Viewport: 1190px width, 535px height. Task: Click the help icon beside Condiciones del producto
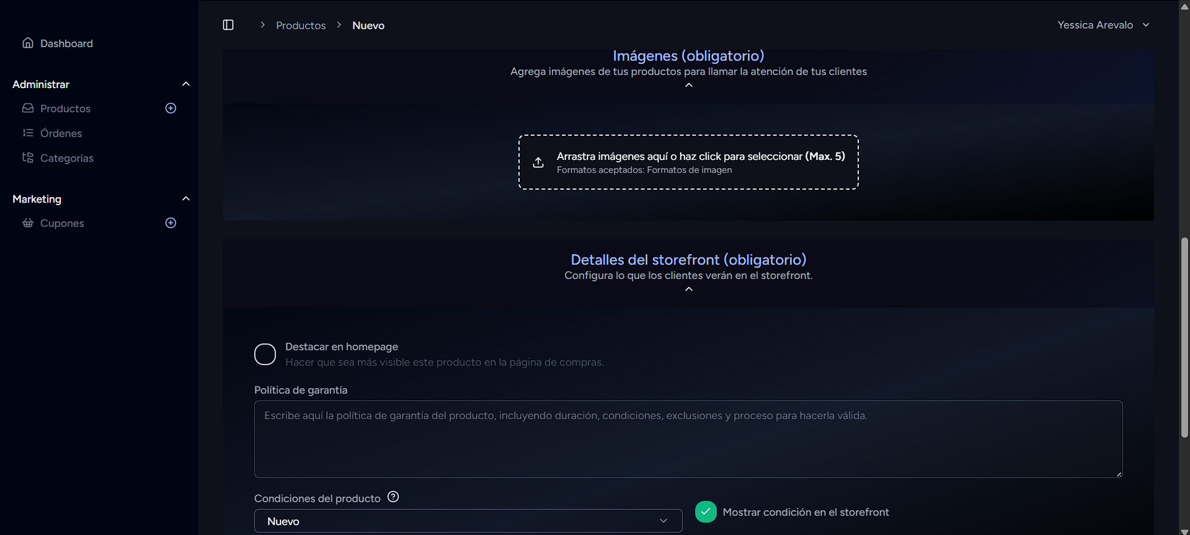393,497
